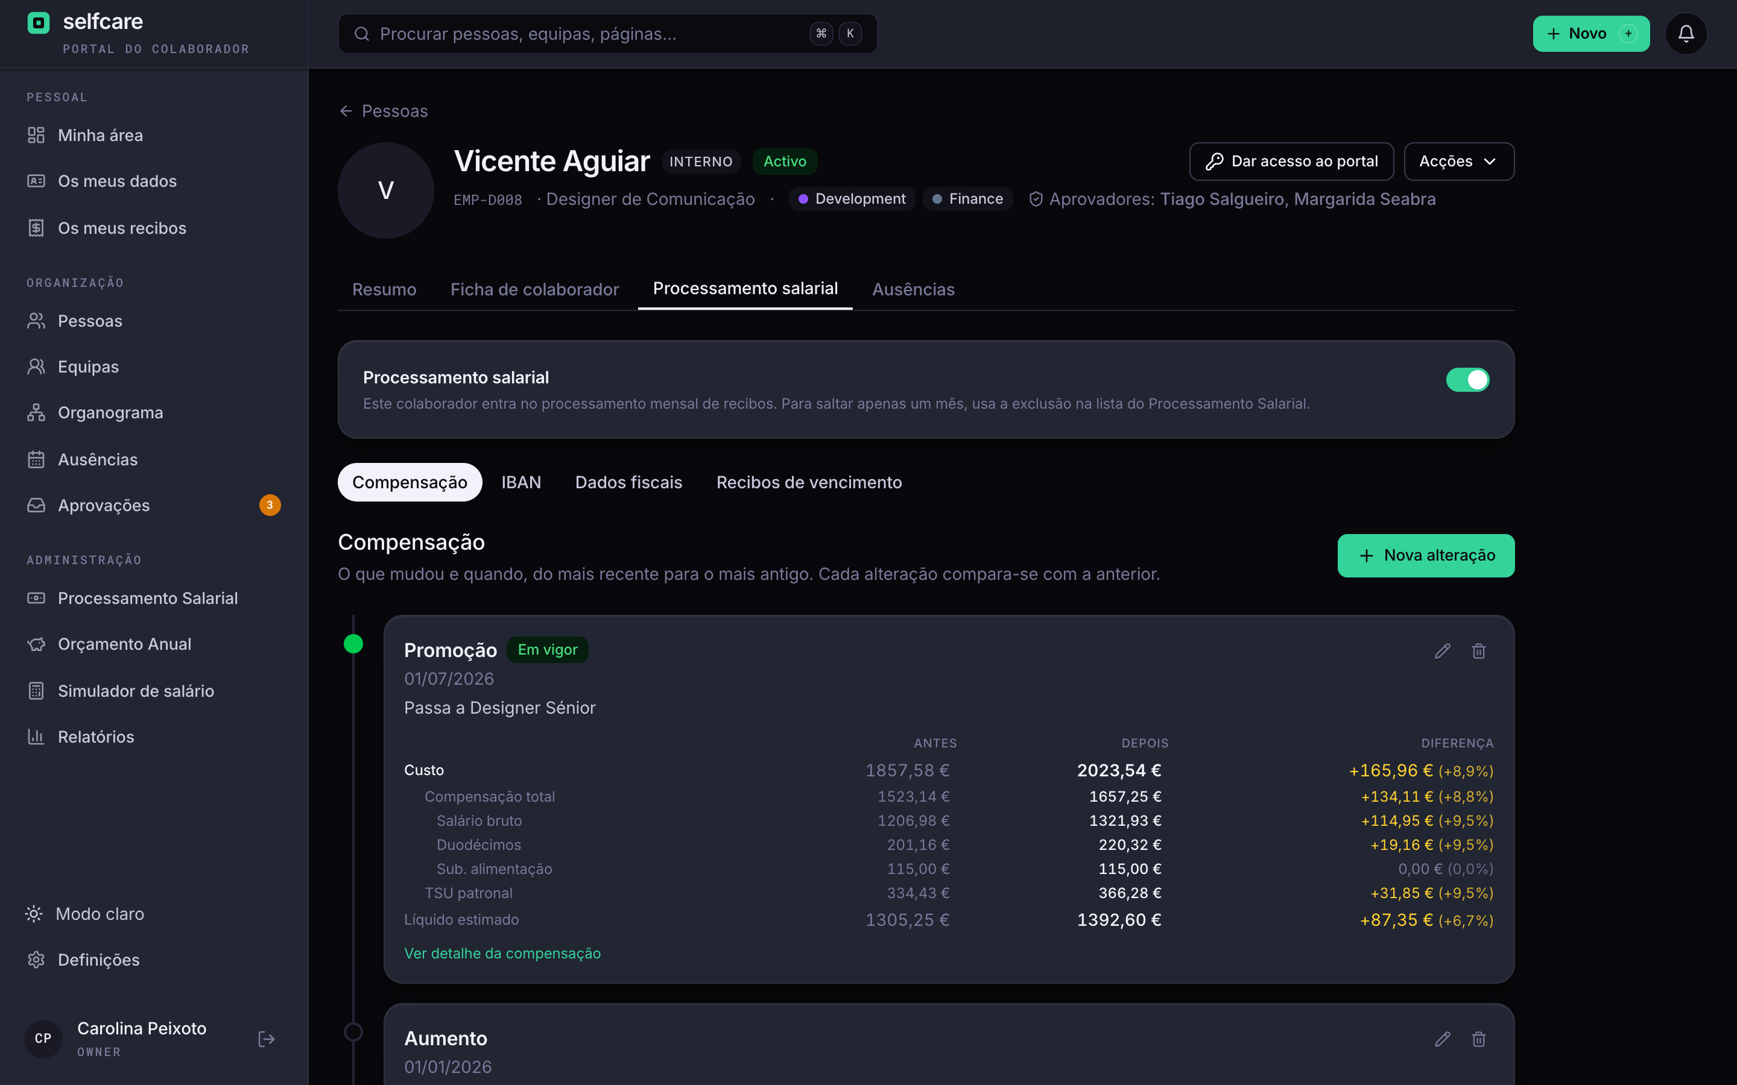Click Dar acesso ao portal button

(1291, 162)
